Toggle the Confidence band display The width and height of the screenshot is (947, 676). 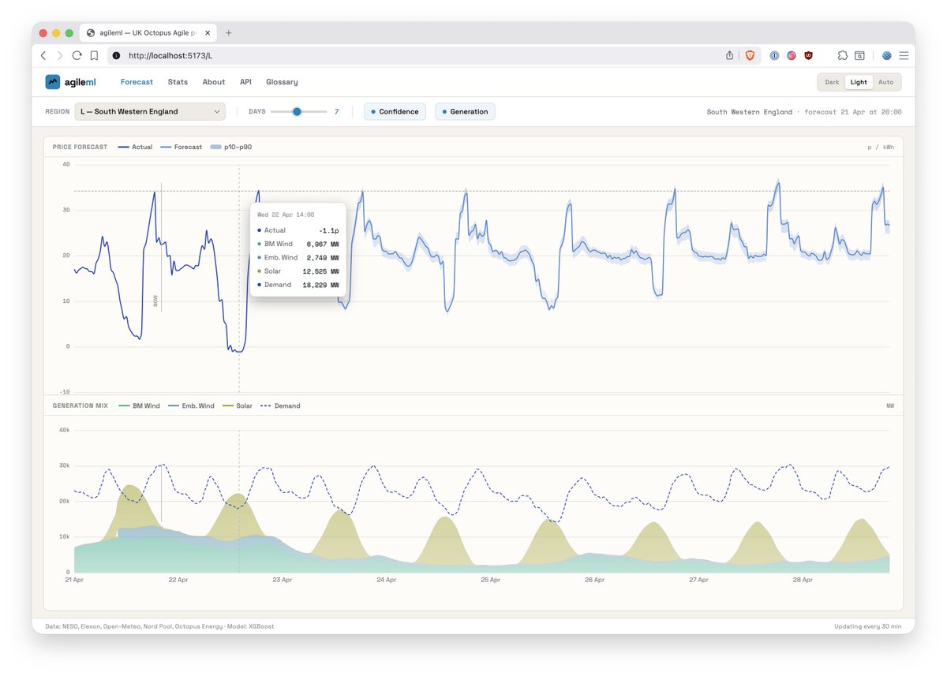click(x=395, y=112)
